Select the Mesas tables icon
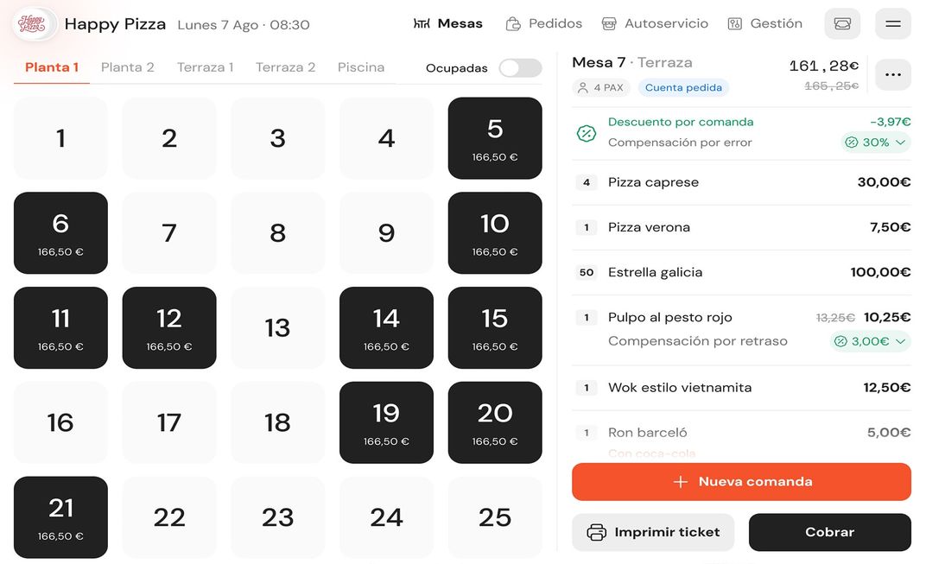Image resolution: width=926 pixels, height=564 pixels. pos(422,22)
